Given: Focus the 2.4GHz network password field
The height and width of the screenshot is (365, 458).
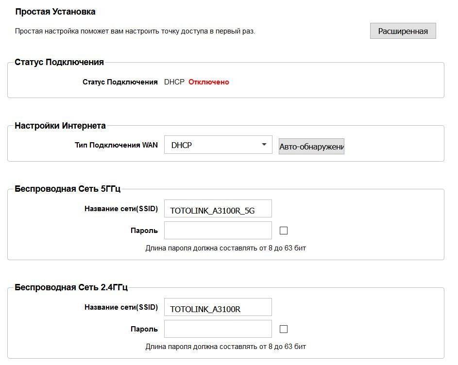Looking at the screenshot, I should pos(218,329).
